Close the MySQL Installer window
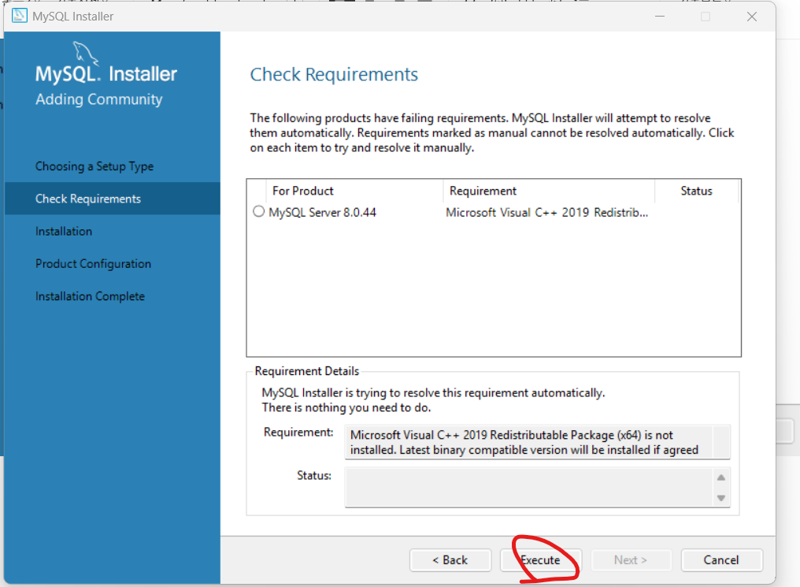The width and height of the screenshot is (800, 587). coord(751,17)
